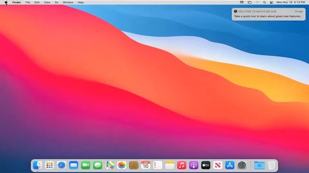Launch the Notes app in Dock
309x173 pixels.
pos(169,165)
